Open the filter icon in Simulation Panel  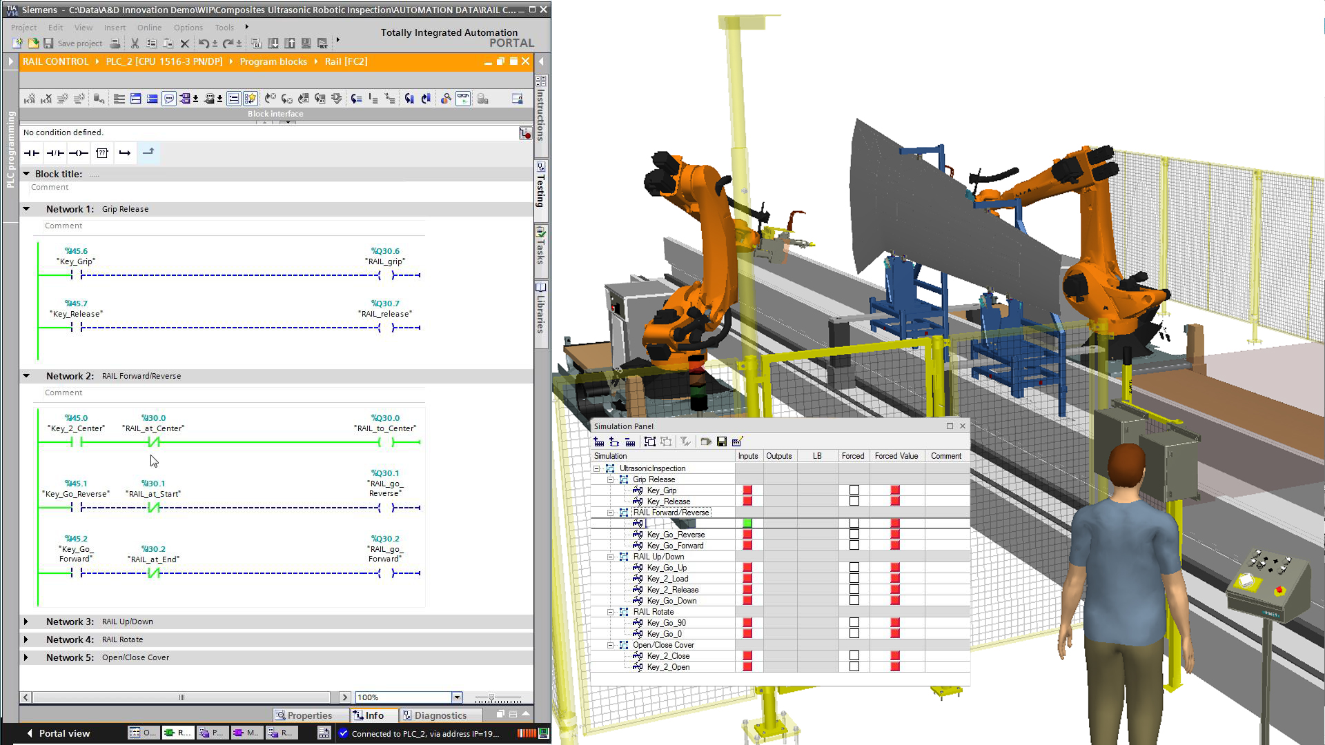coord(685,441)
